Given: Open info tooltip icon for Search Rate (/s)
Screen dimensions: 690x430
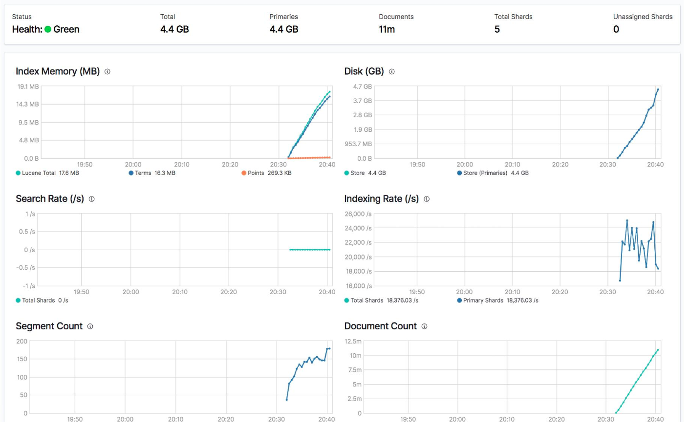Looking at the screenshot, I should point(92,199).
